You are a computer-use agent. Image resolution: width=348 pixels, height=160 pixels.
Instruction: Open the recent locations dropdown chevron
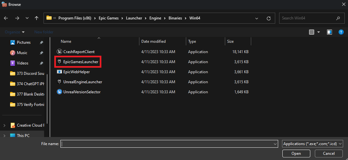[27, 18]
